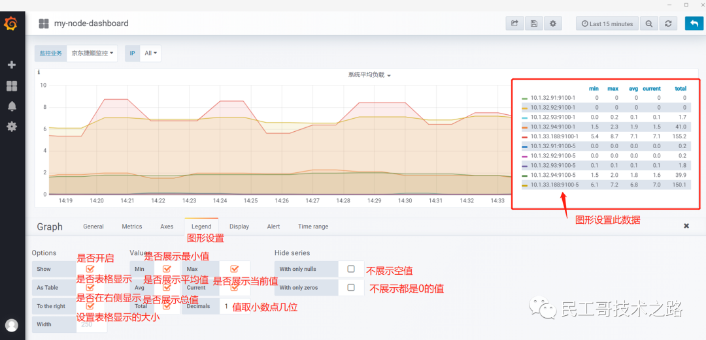Sort legend by total column header
The image size is (706, 340).
click(x=681, y=89)
